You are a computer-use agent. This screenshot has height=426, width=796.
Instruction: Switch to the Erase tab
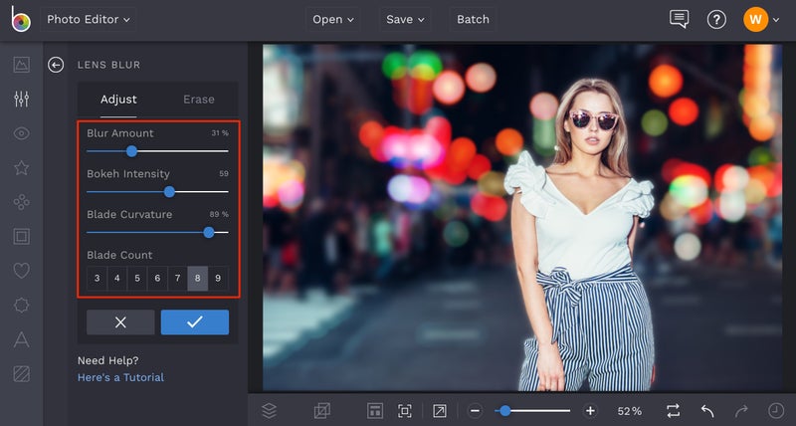pos(198,100)
